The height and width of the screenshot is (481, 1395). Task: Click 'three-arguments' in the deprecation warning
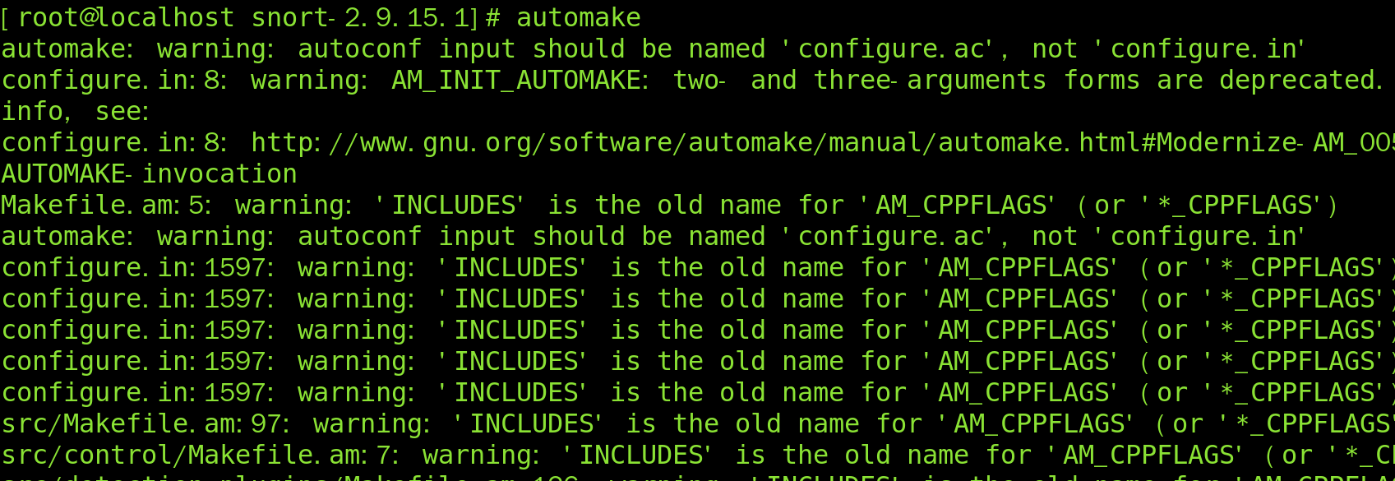930,80
